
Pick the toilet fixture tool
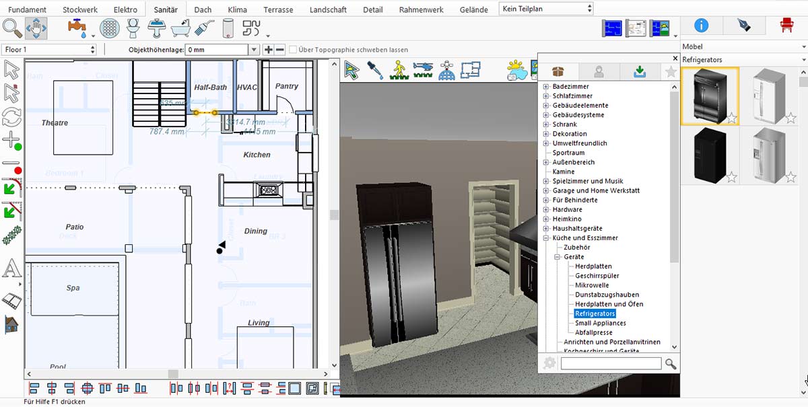(133, 28)
